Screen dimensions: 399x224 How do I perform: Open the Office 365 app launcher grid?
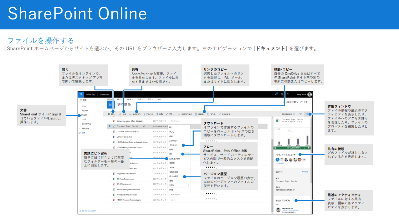pyautogui.click(x=81, y=94)
